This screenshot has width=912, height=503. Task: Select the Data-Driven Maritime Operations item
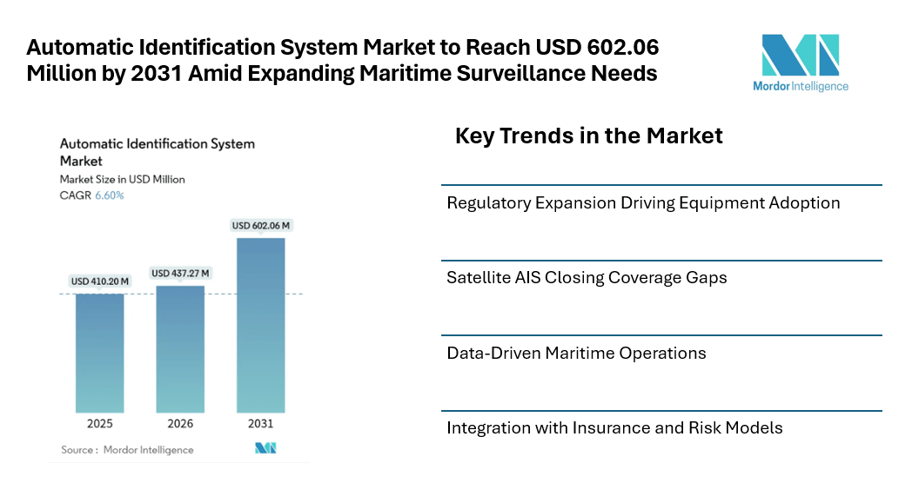pyautogui.click(x=576, y=354)
